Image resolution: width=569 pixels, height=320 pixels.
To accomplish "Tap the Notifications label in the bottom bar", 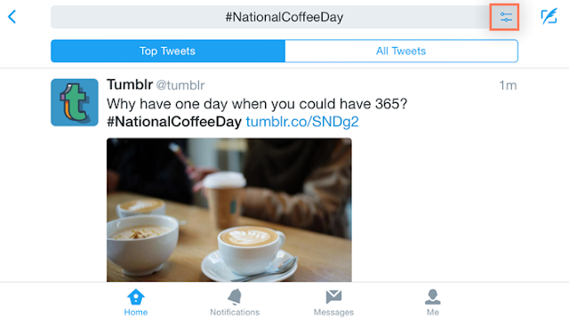I will [x=235, y=312].
